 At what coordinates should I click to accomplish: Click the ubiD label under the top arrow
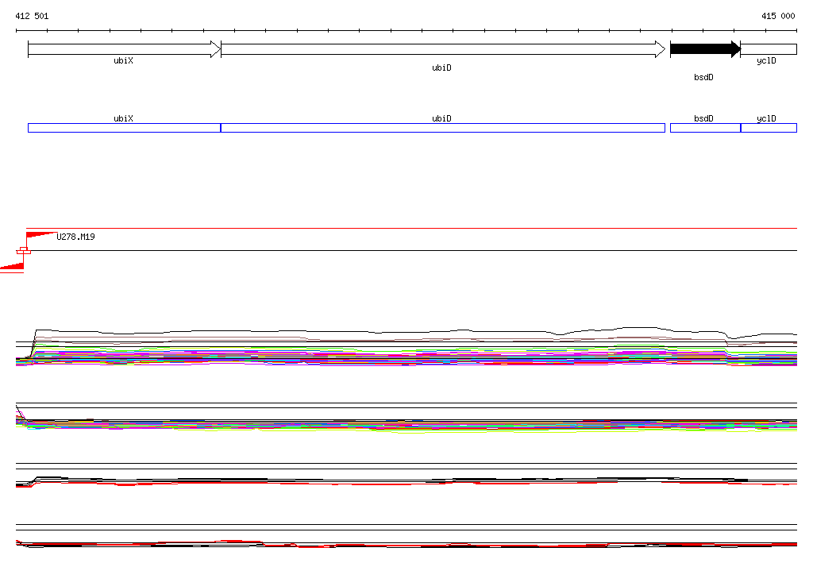coord(441,68)
